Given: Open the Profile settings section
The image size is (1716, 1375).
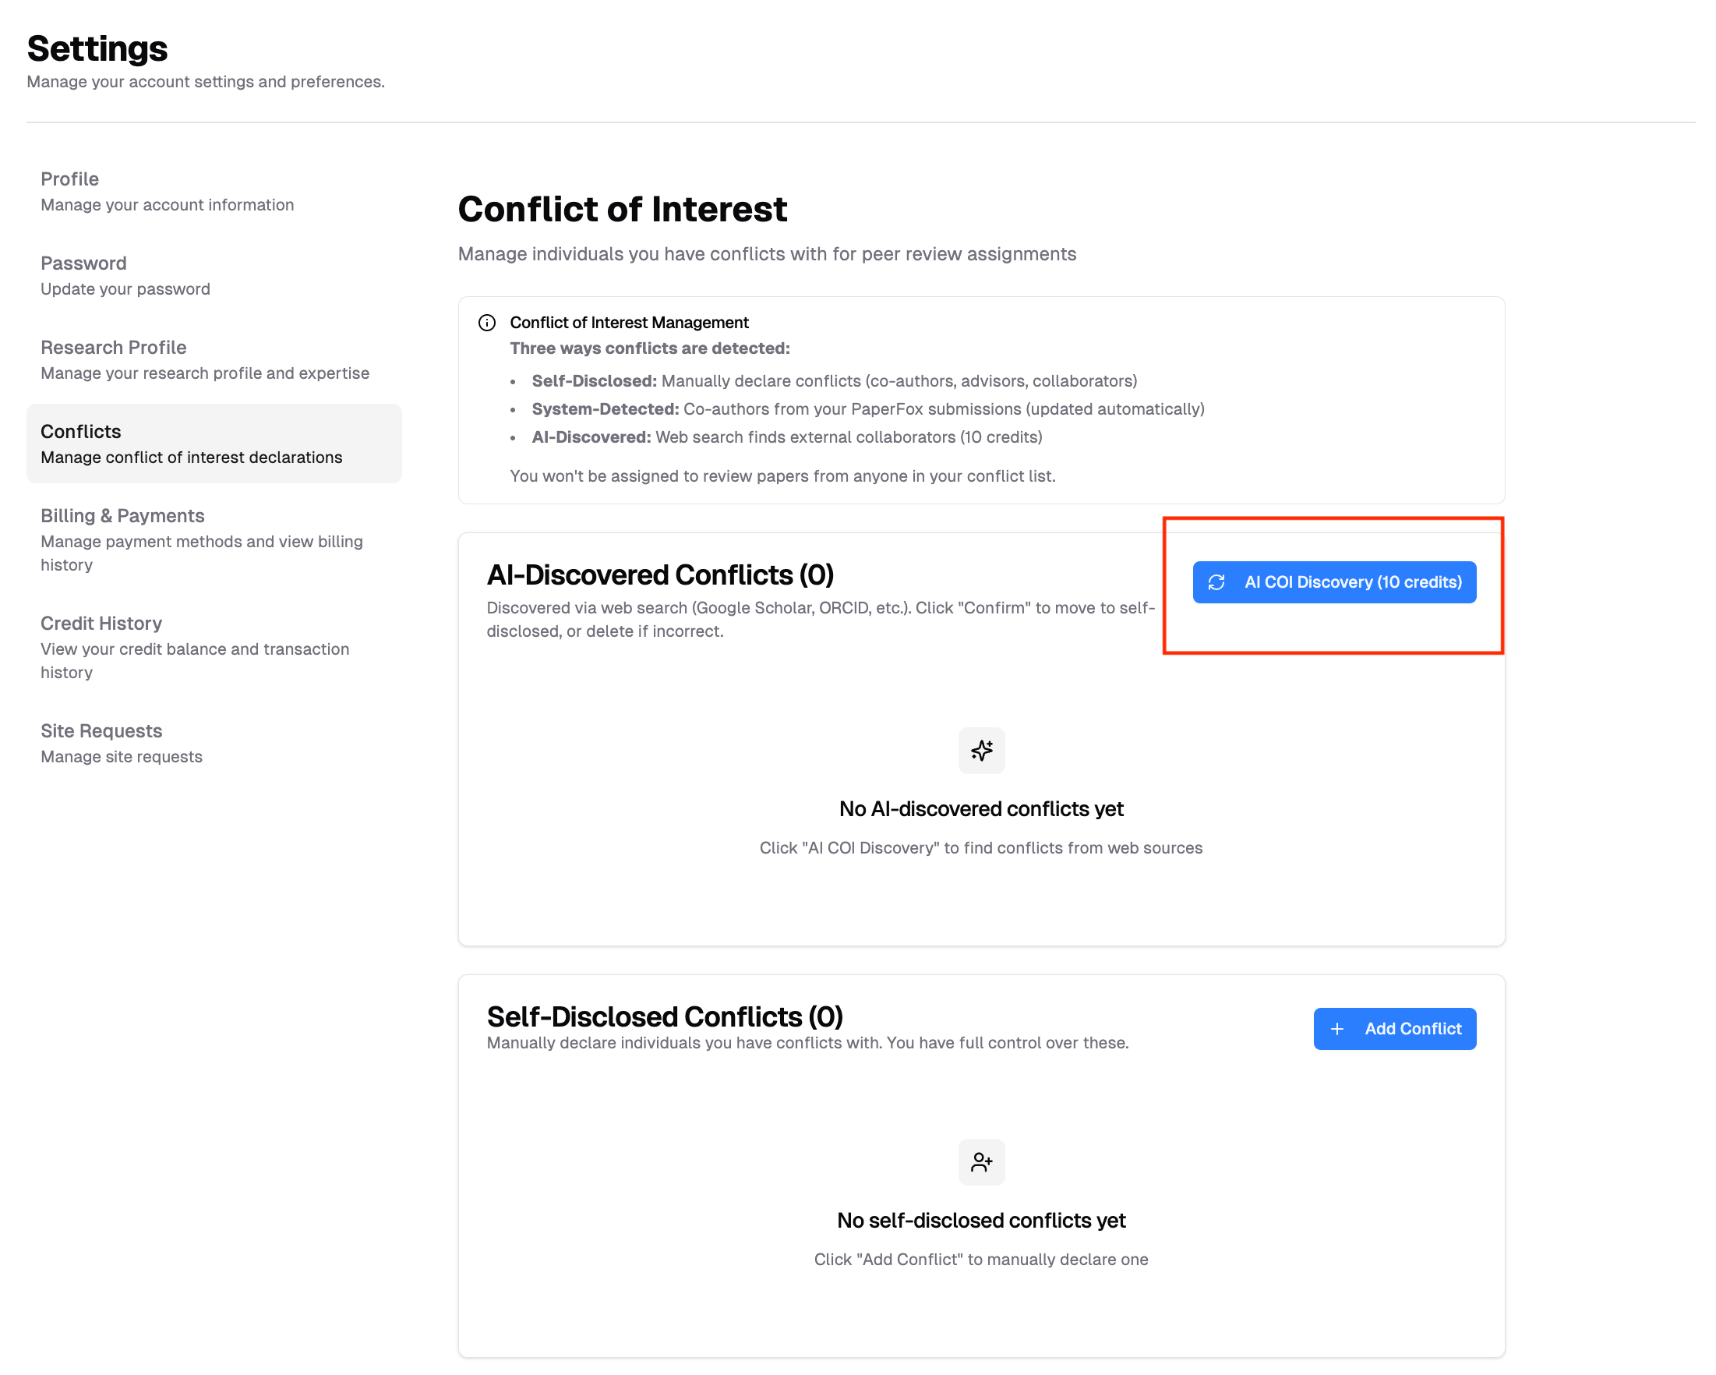Looking at the screenshot, I should pos(70,179).
